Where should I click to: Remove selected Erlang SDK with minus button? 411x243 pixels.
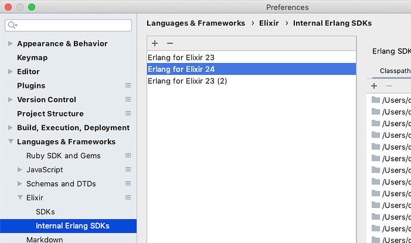point(170,43)
